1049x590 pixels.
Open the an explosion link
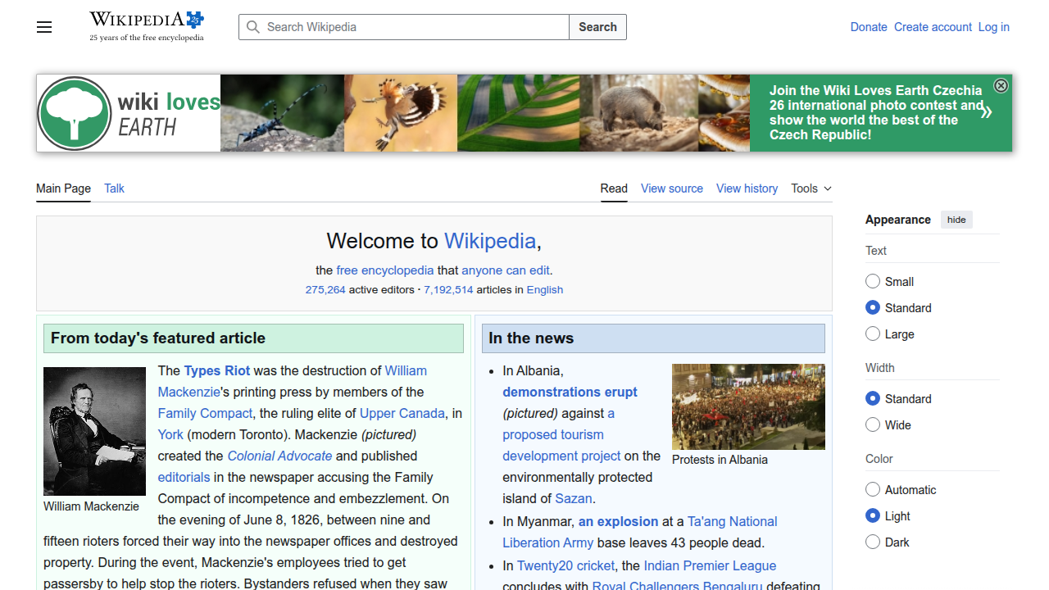tap(618, 521)
